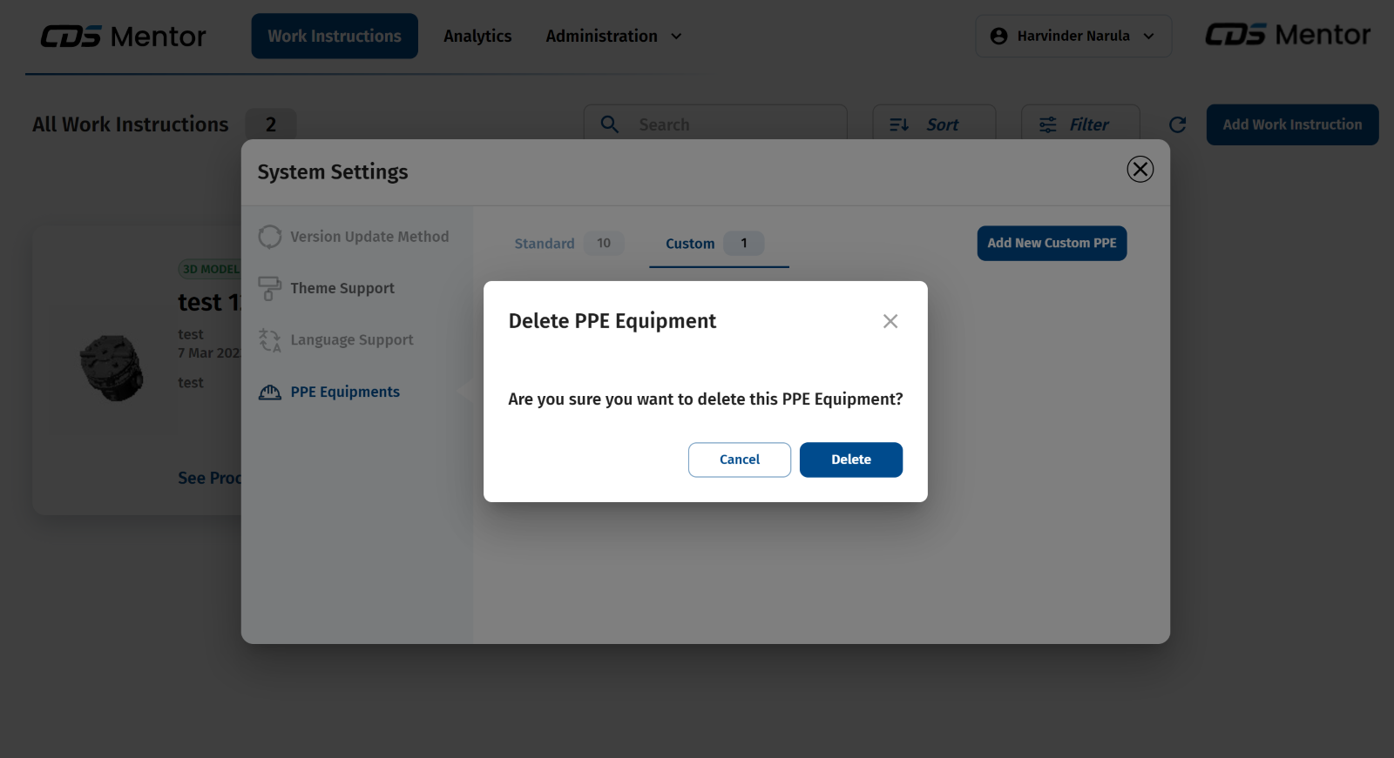
Task: Open the Analytics menu item
Action: (477, 37)
